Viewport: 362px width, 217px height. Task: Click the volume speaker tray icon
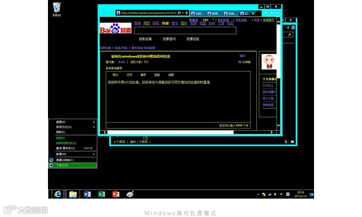pos(275,194)
